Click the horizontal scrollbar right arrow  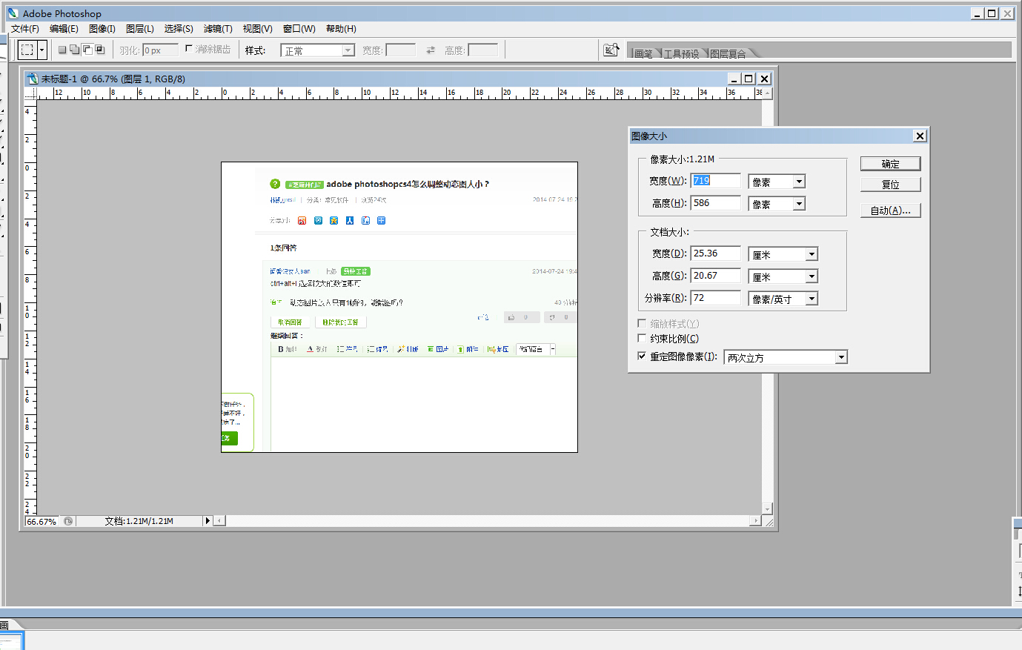click(756, 521)
